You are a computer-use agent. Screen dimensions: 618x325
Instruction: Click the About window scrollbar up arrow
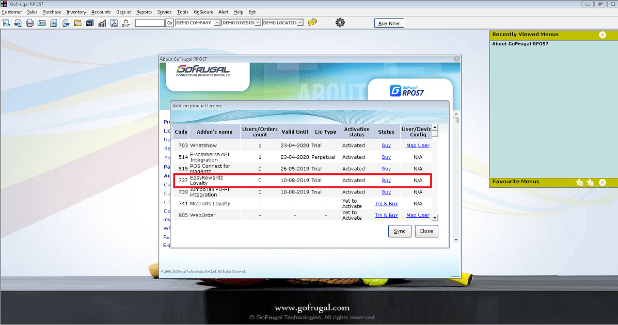pos(456,114)
